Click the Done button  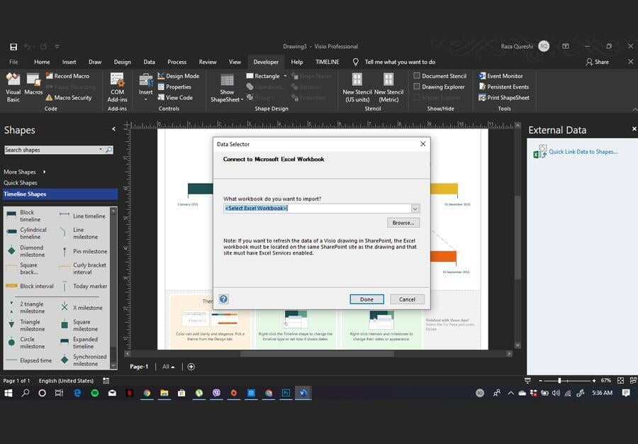click(366, 299)
